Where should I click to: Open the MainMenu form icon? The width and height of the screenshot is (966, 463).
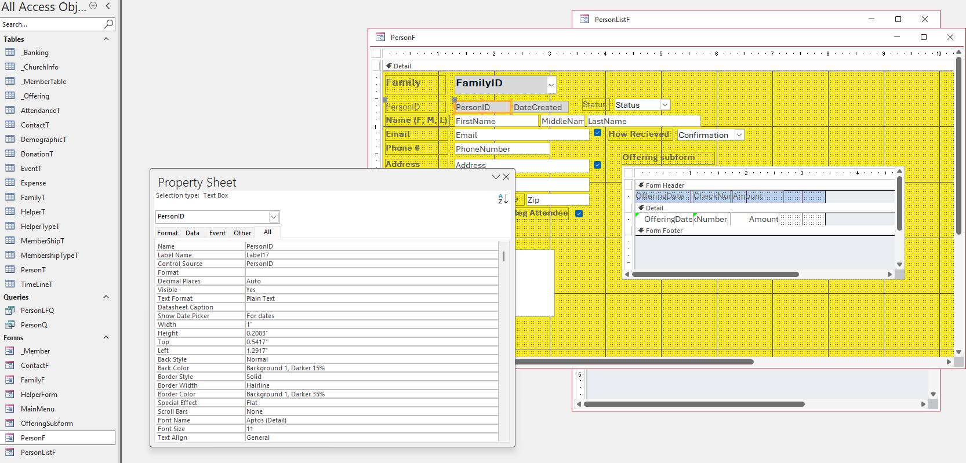pos(10,409)
